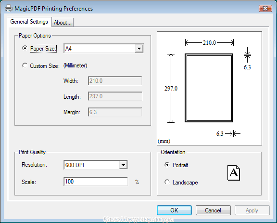
Task: Click the portrait page orientation icon
Action: [x=234, y=173]
